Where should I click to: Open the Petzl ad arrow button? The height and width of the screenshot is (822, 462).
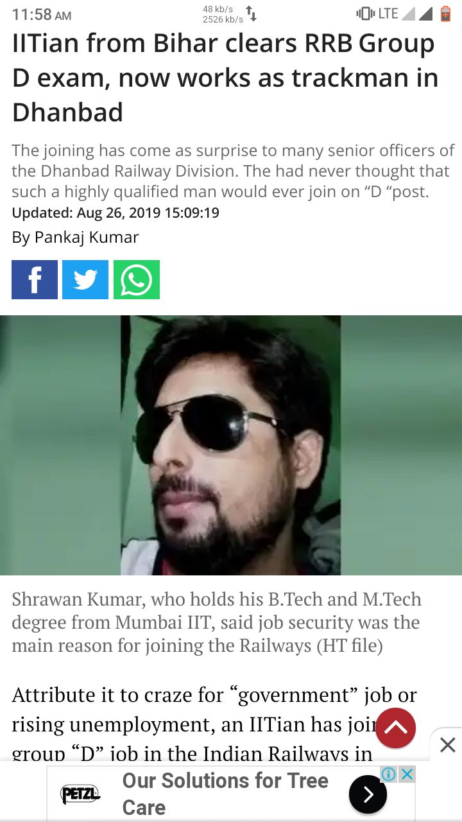368,794
